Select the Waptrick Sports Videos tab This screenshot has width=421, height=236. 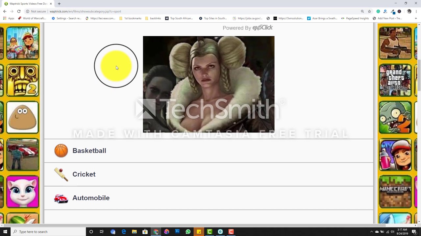[x=28, y=4]
